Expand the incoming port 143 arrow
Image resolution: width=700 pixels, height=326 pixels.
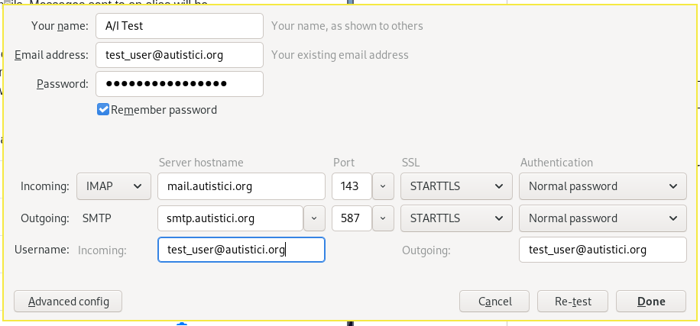[384, 186]
